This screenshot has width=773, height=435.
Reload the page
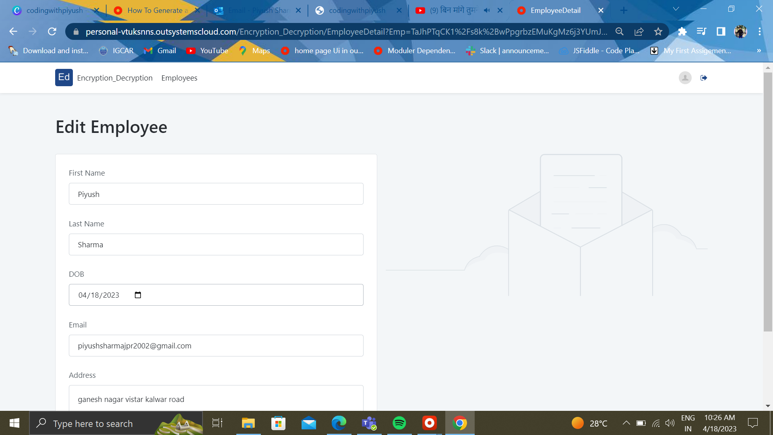(x=52, y=31)
